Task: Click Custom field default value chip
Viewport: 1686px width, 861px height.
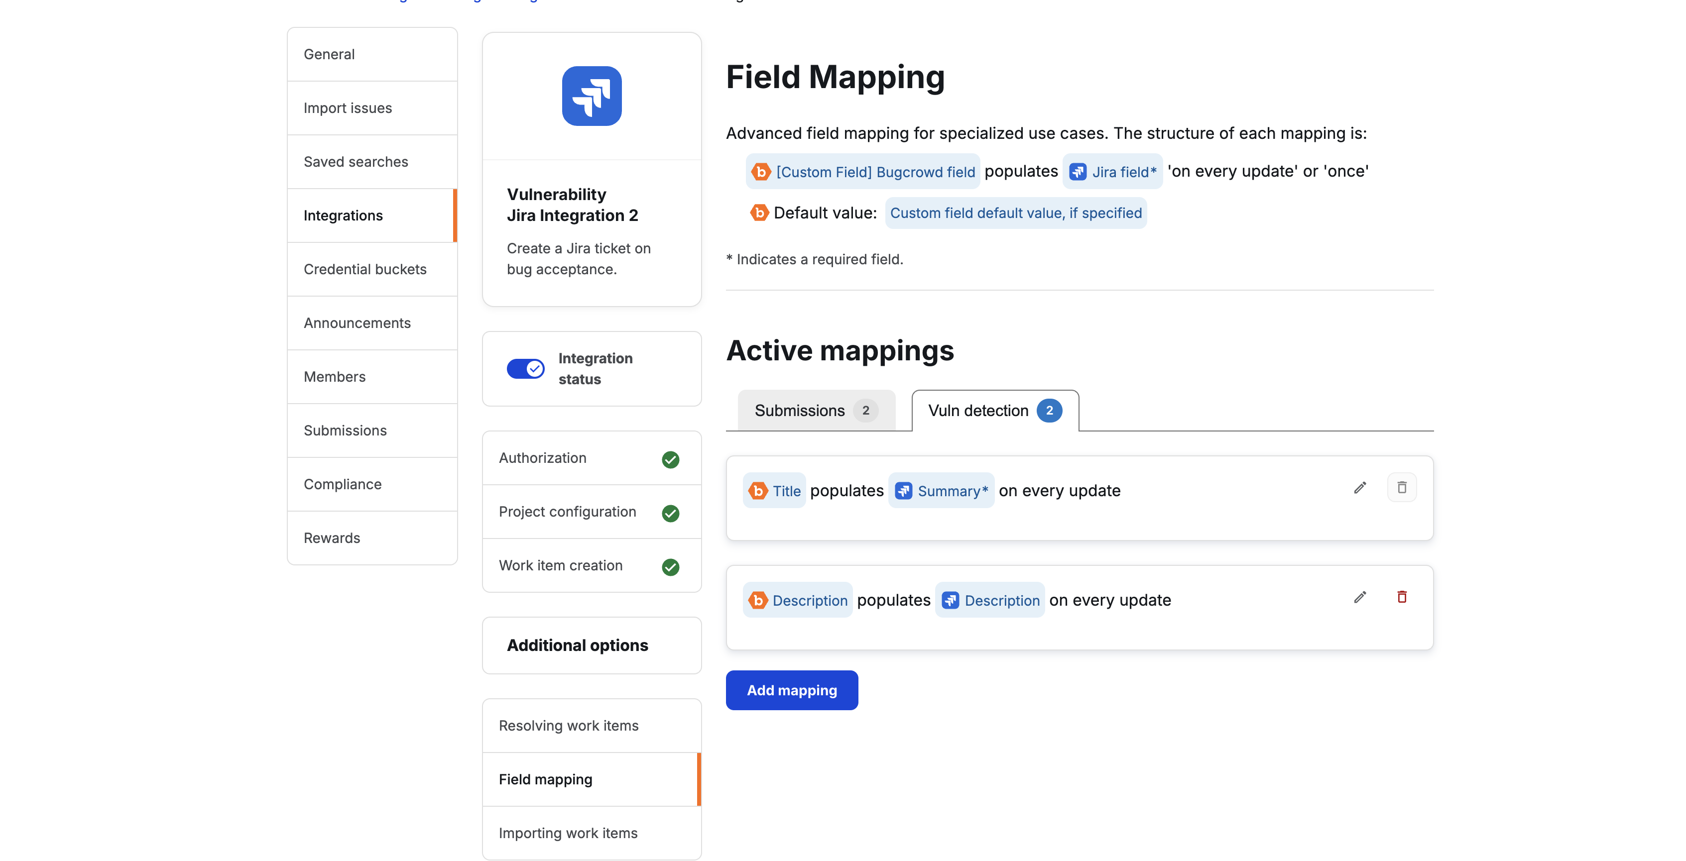Action: click(x=1016, y=213)
